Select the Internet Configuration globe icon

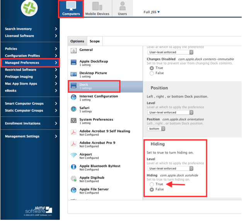pyautogui.click(x=73, y=98)
